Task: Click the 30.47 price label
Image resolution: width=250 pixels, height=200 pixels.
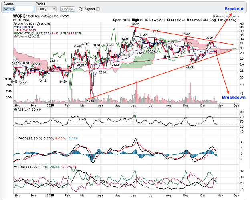Action: [x=85, y=44]
